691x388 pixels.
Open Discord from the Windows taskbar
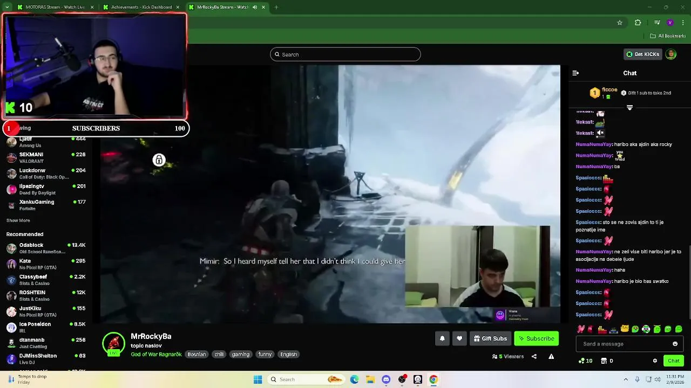pos(386,379)
